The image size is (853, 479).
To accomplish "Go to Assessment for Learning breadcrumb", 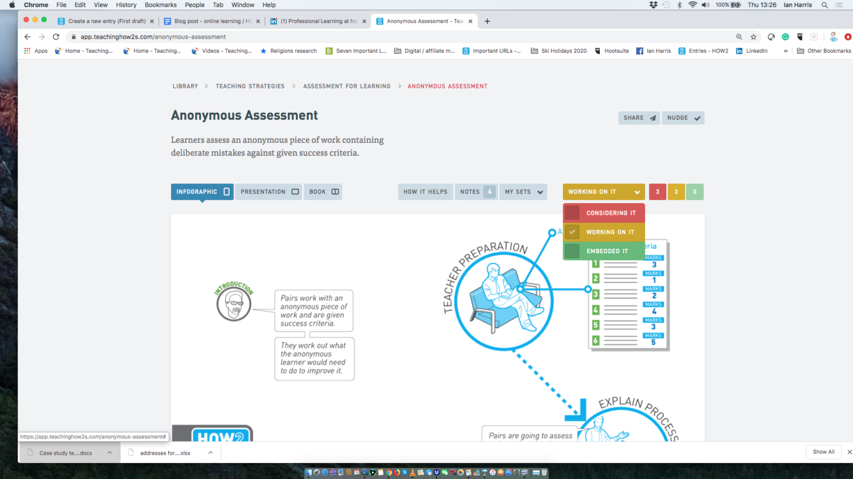I will (347, 86).
